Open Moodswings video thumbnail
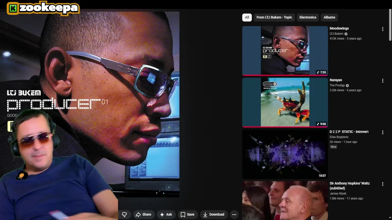 coord(285,51)
